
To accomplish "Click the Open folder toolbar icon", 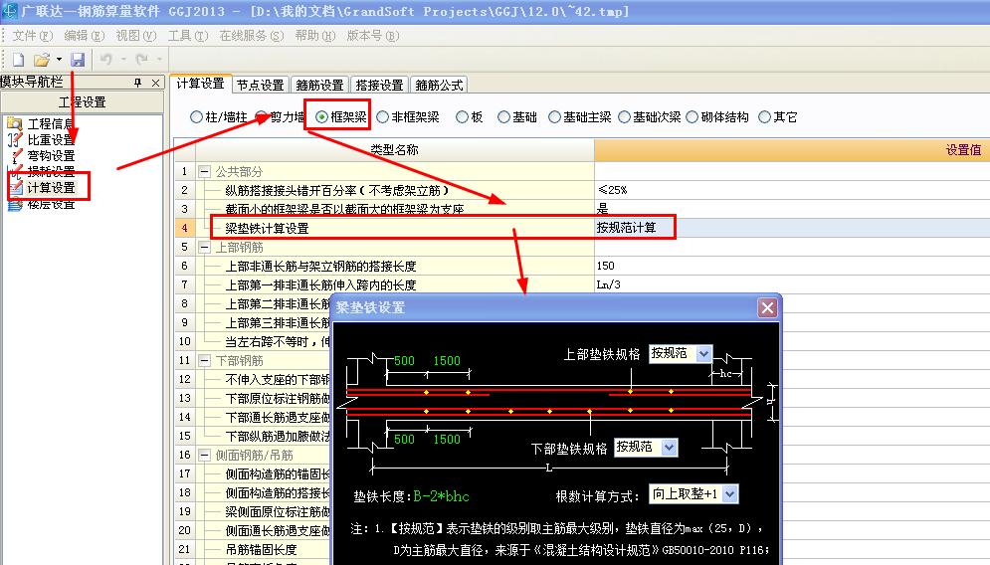I will tap(42, 60).
